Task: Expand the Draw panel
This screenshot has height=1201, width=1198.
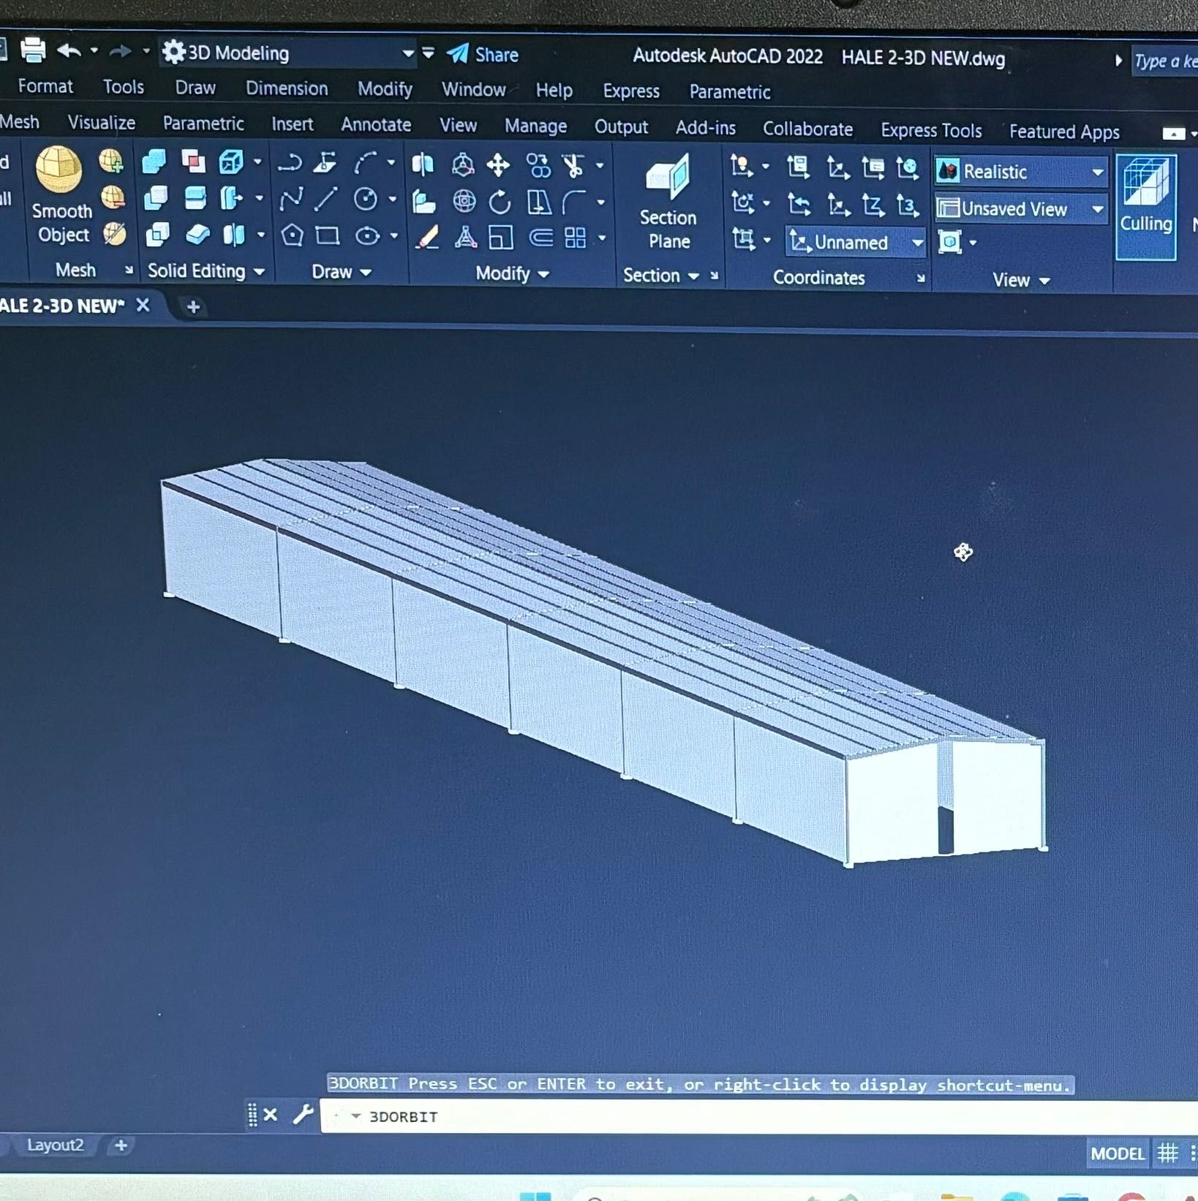Action: click(x=342, y=272)
